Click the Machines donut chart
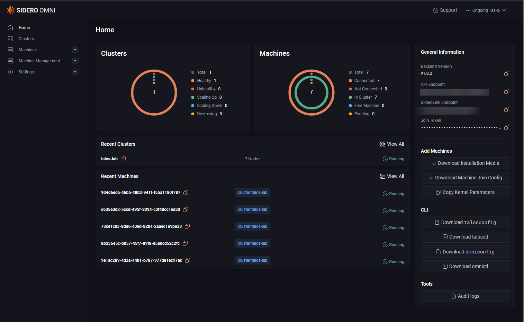This screenshot has height=322, width=524. 311,92
